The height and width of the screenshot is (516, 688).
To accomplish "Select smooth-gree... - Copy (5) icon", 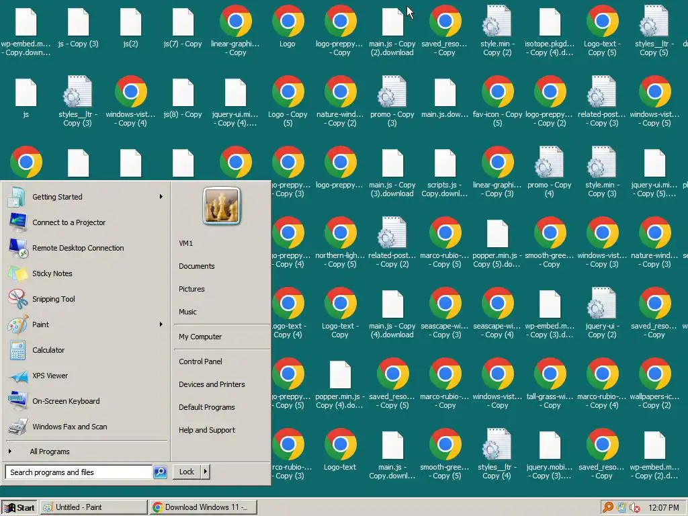I will click(x=445, y=454).
